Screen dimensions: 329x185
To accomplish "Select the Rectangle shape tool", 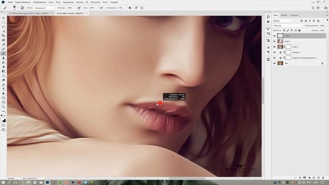I will 4,98.
